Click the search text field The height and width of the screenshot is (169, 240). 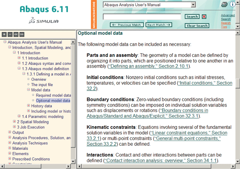(142, 16)
